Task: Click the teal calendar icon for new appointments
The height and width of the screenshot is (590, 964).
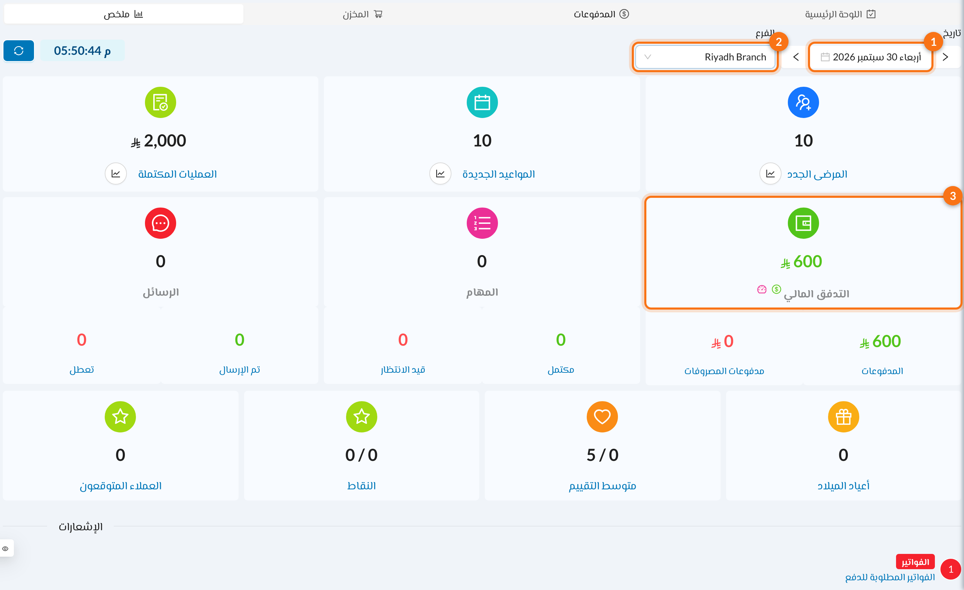Action: (482, 102)
